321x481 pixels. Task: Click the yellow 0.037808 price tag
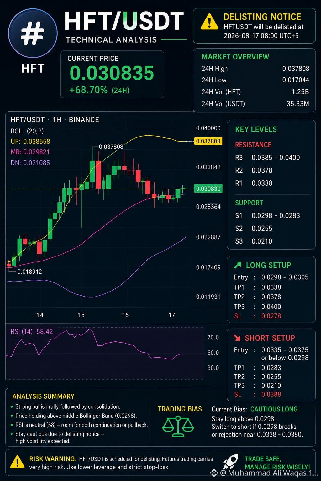pyautogui.click(x=208, y=141)
